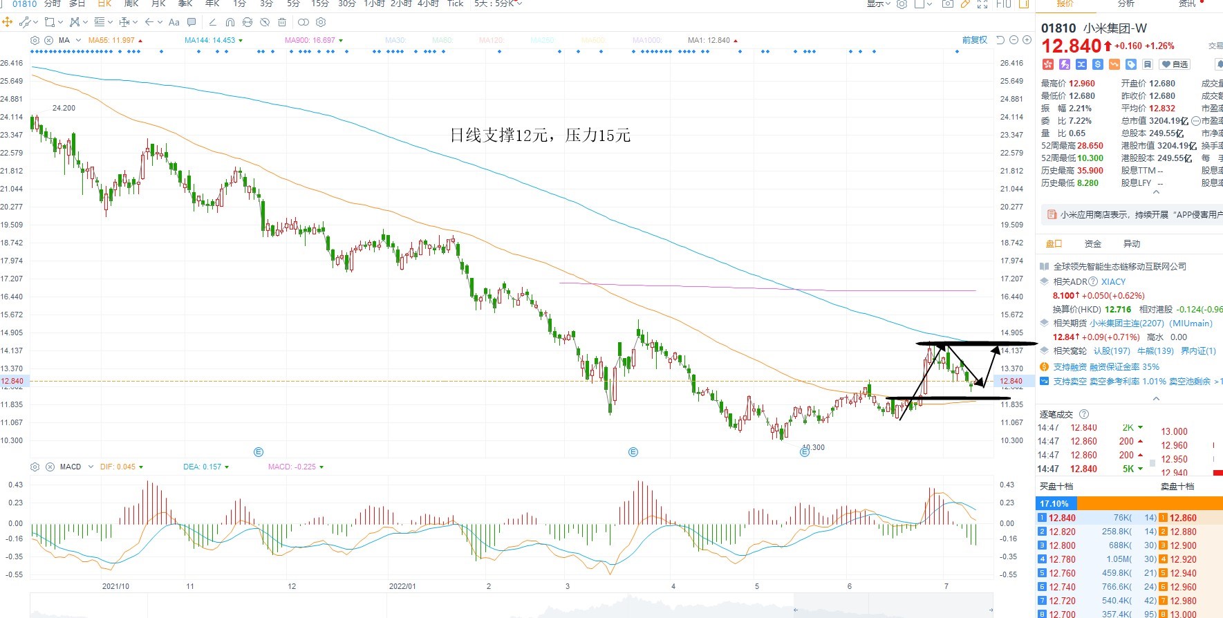The width and height of the screenshot is (1223, 618).
Task: Open the 牛熊(139) CBBC link
Action: pyautogui.click(x=1156, y=351)
